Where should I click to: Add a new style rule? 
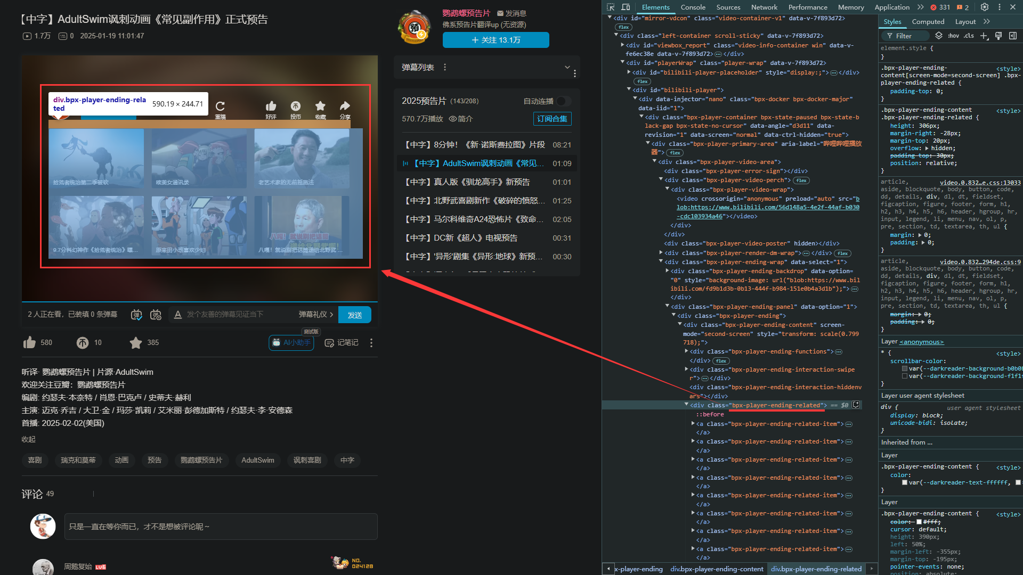[984, 36]
